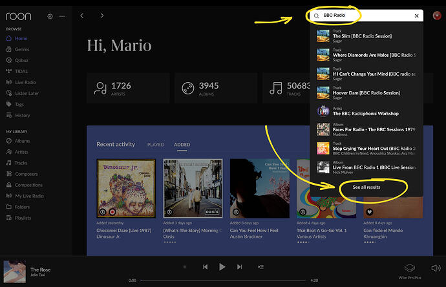This screenshot has height=287, width=446.
Task: Open the Tracks stat card
Action: pos(286,88)
